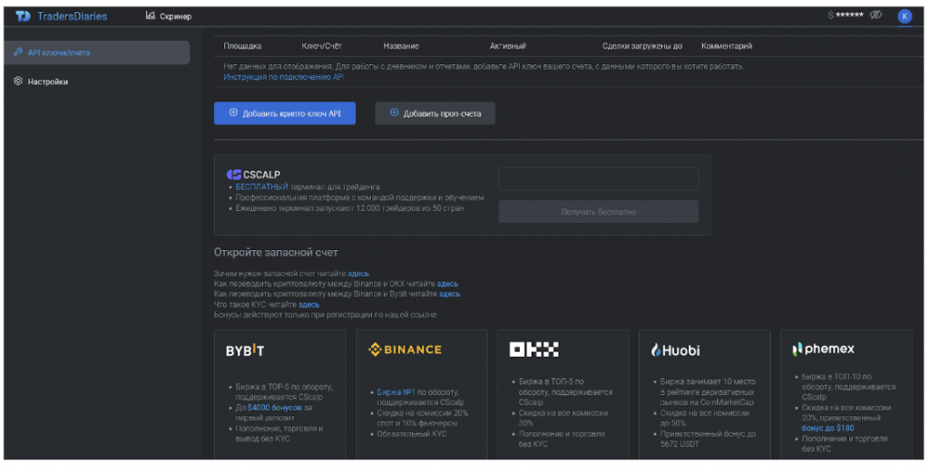Click Сделки загружены до column header
Image resolution: width=929 pixels, height=473 pixels.
642,46
